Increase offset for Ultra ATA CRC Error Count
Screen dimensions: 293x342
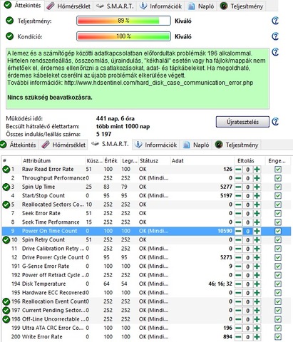(x=257, y=328)
